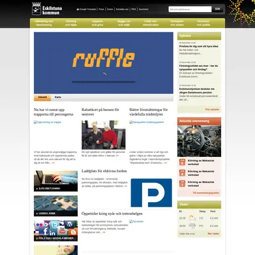255x255 pixels.
Task: Click the Jan 5 calendar icon
Action: point(182,163)
